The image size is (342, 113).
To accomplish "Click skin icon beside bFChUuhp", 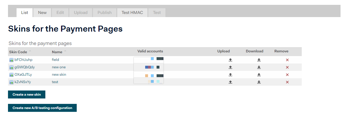I will tap(11, 60).
